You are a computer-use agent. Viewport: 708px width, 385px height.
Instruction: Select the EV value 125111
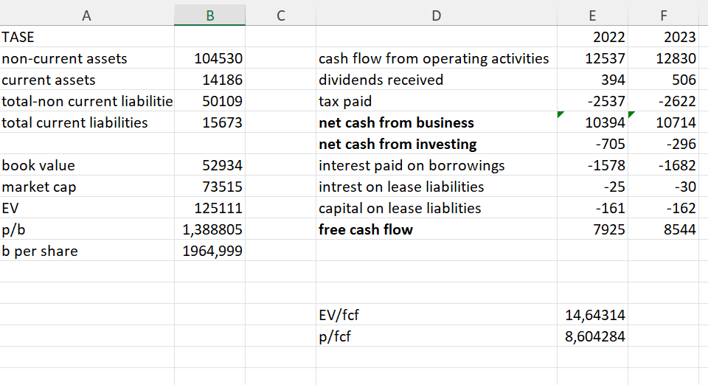[210, 208]
